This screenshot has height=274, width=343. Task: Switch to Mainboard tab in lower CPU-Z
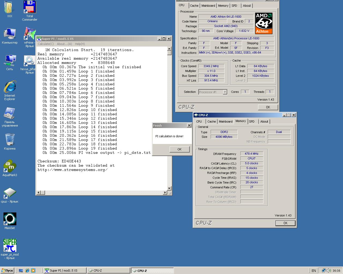point(226,121)
